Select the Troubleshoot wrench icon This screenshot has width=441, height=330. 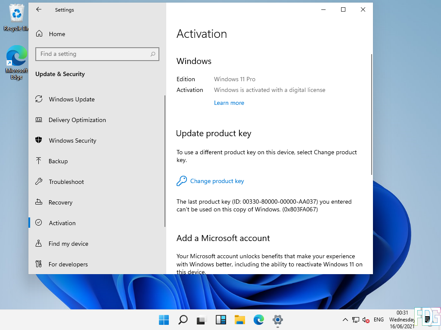pyautogui.click(x=39, y=181)
